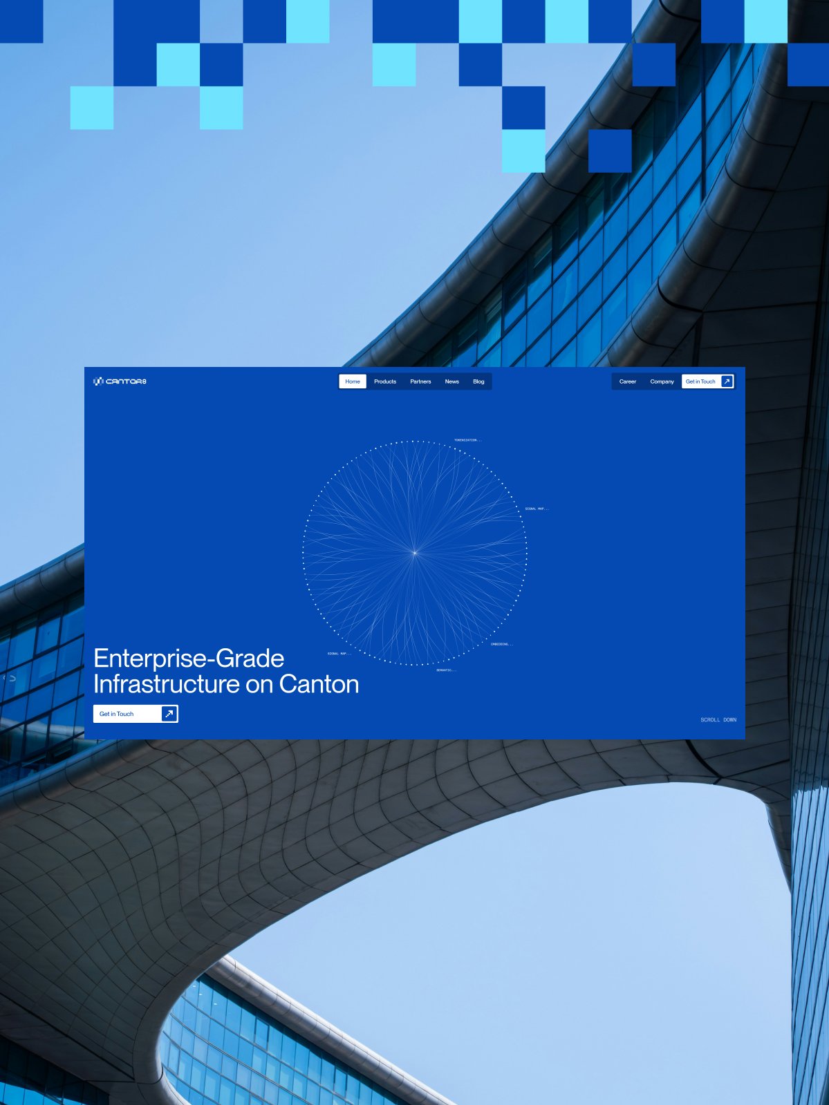Click the SEMANTIC label below the graph
The height and width of the screenshot is (1105, 829).
click(446, 670)
